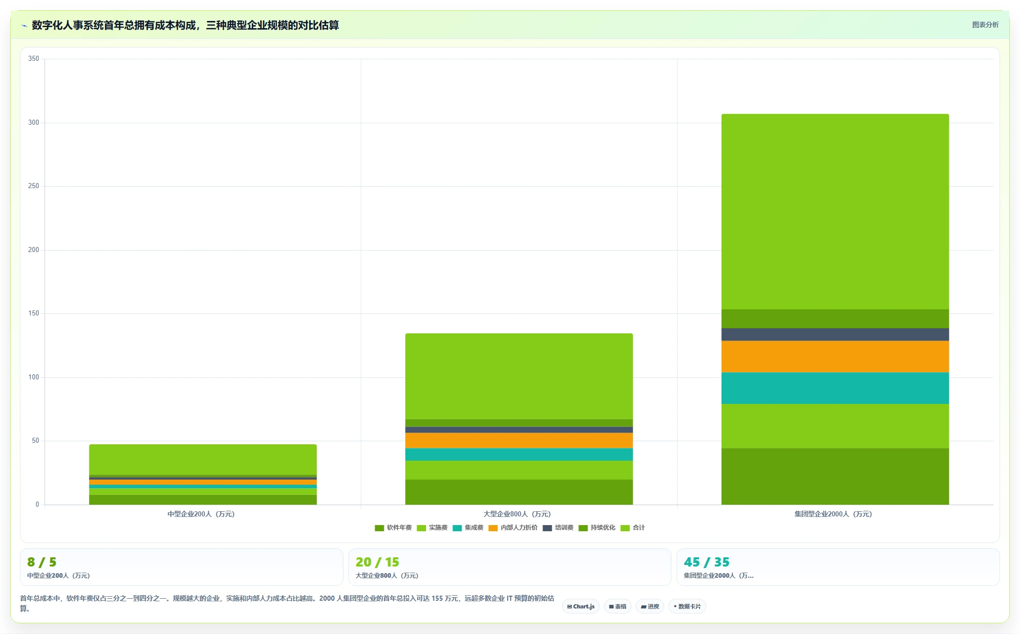Select the Chart.js tag
The image size is (1020, 634).
point(581,606)
